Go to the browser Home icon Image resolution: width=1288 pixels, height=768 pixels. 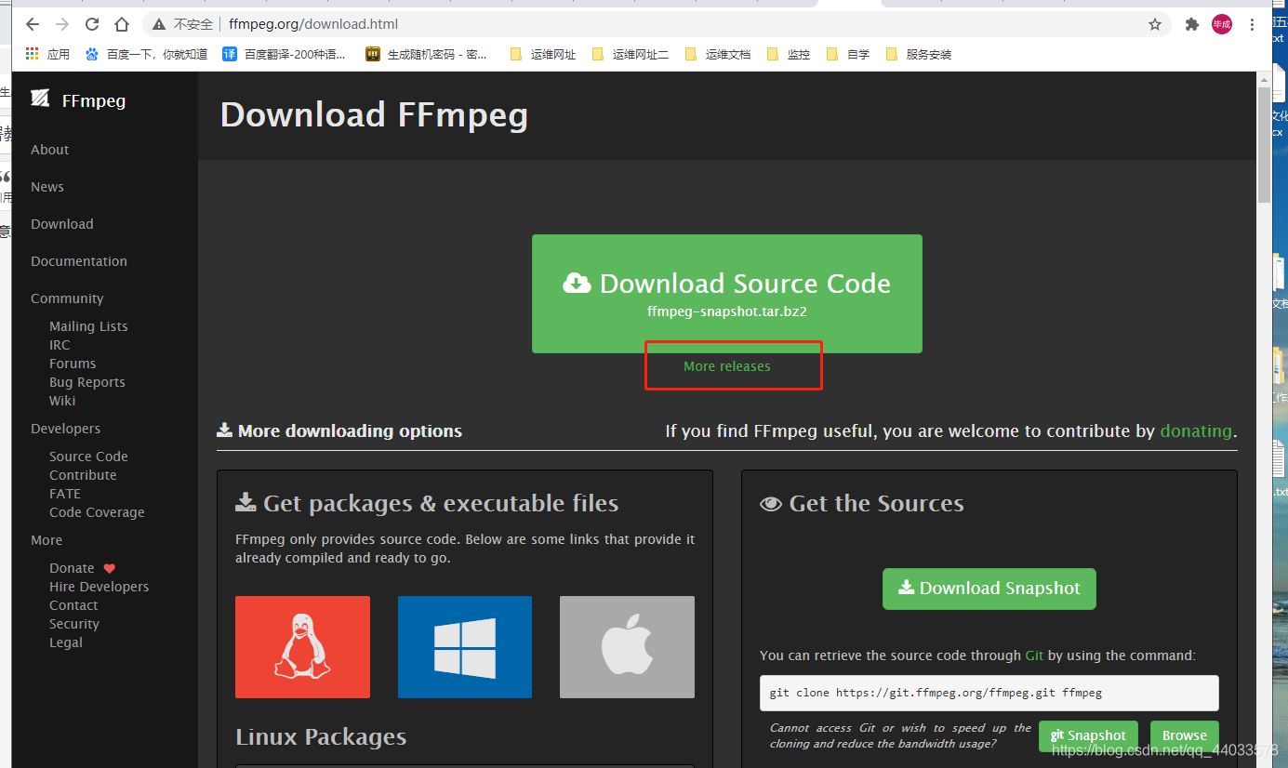pos(122,24)
